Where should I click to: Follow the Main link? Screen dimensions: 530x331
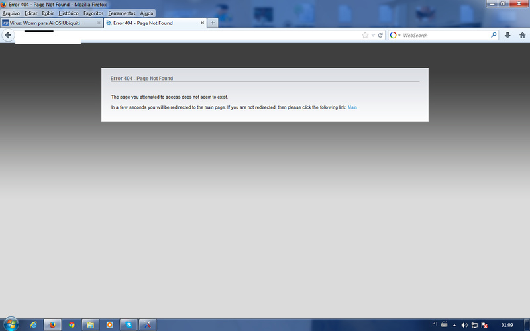[x=352, y=107]
